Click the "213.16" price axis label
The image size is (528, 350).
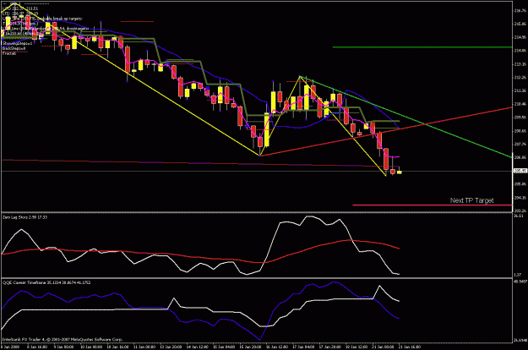click(x=520, y=64)
